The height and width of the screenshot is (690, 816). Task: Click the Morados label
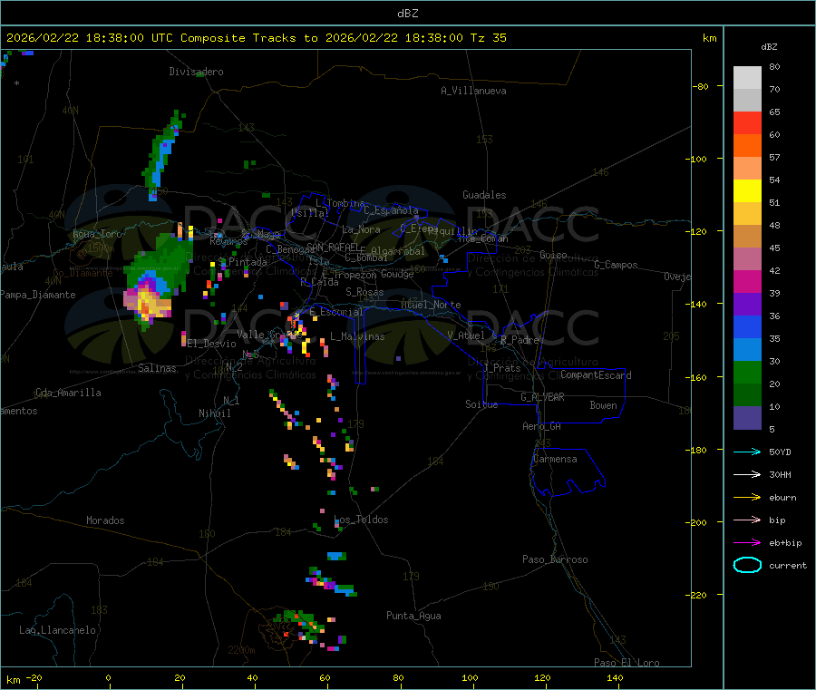[x=105, y=520]
